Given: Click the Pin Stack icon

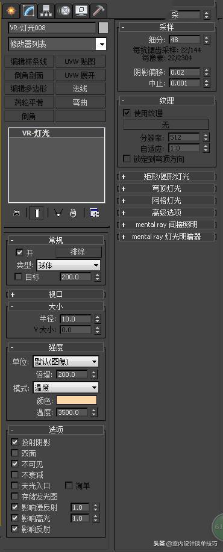Looking at the screenshot, I should click(16, 213).
